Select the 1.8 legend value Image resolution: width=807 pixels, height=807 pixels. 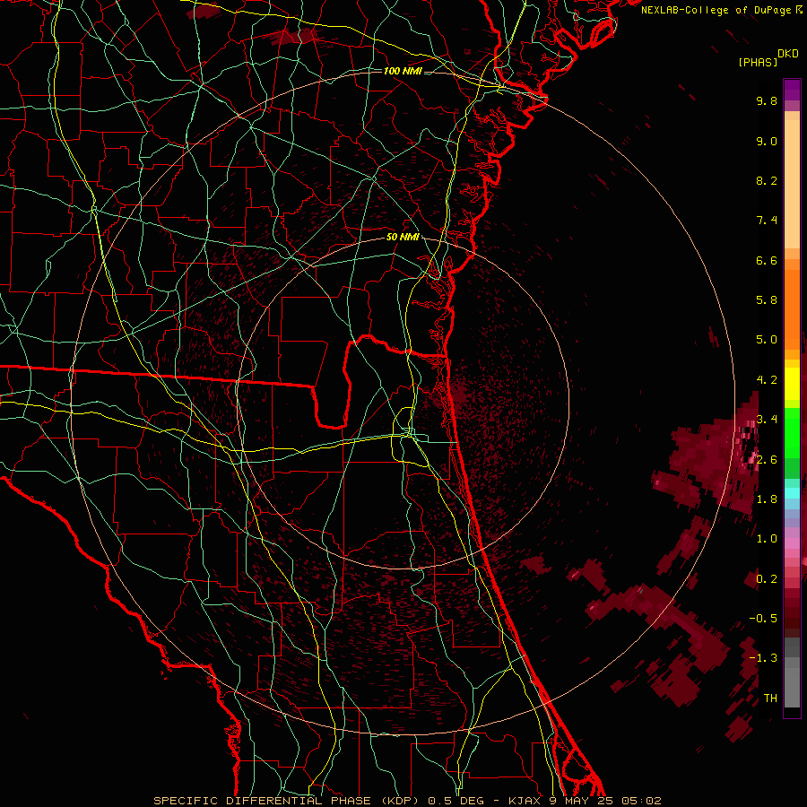(767, 499)
